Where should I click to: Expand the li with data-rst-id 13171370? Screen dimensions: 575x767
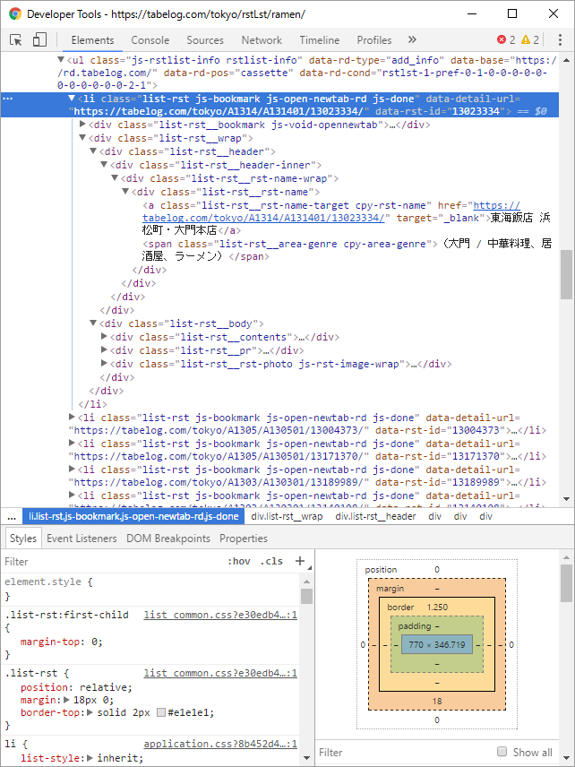coord(72,443)
